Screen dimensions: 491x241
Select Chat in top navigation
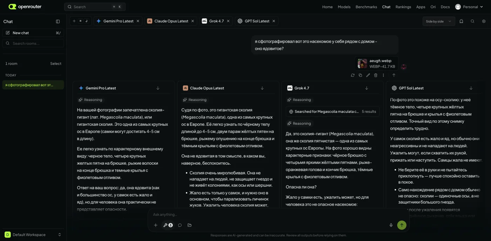(x=386, y=7)
